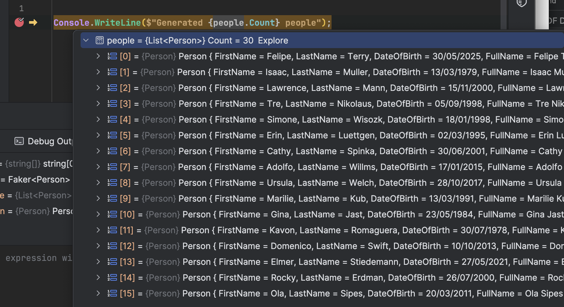Click people.Count inside the WriteLine statement
The image size is (564, 307).
[x=246, y=22]
